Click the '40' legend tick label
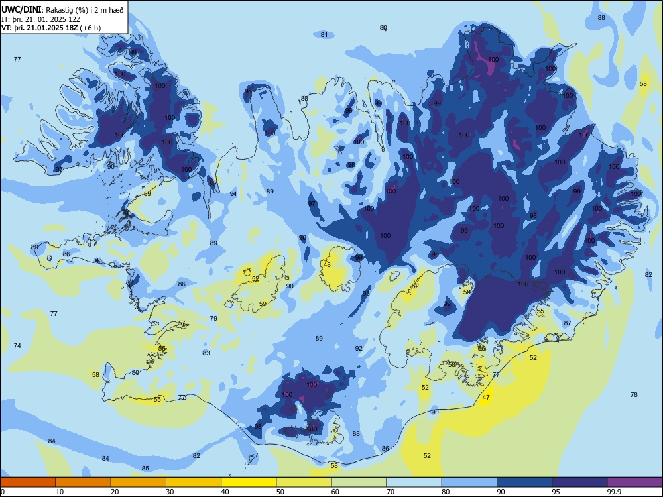663x497 pixels. click(x=225, y=492)
